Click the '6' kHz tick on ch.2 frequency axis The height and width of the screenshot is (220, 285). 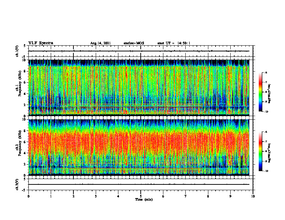[25, 142]
